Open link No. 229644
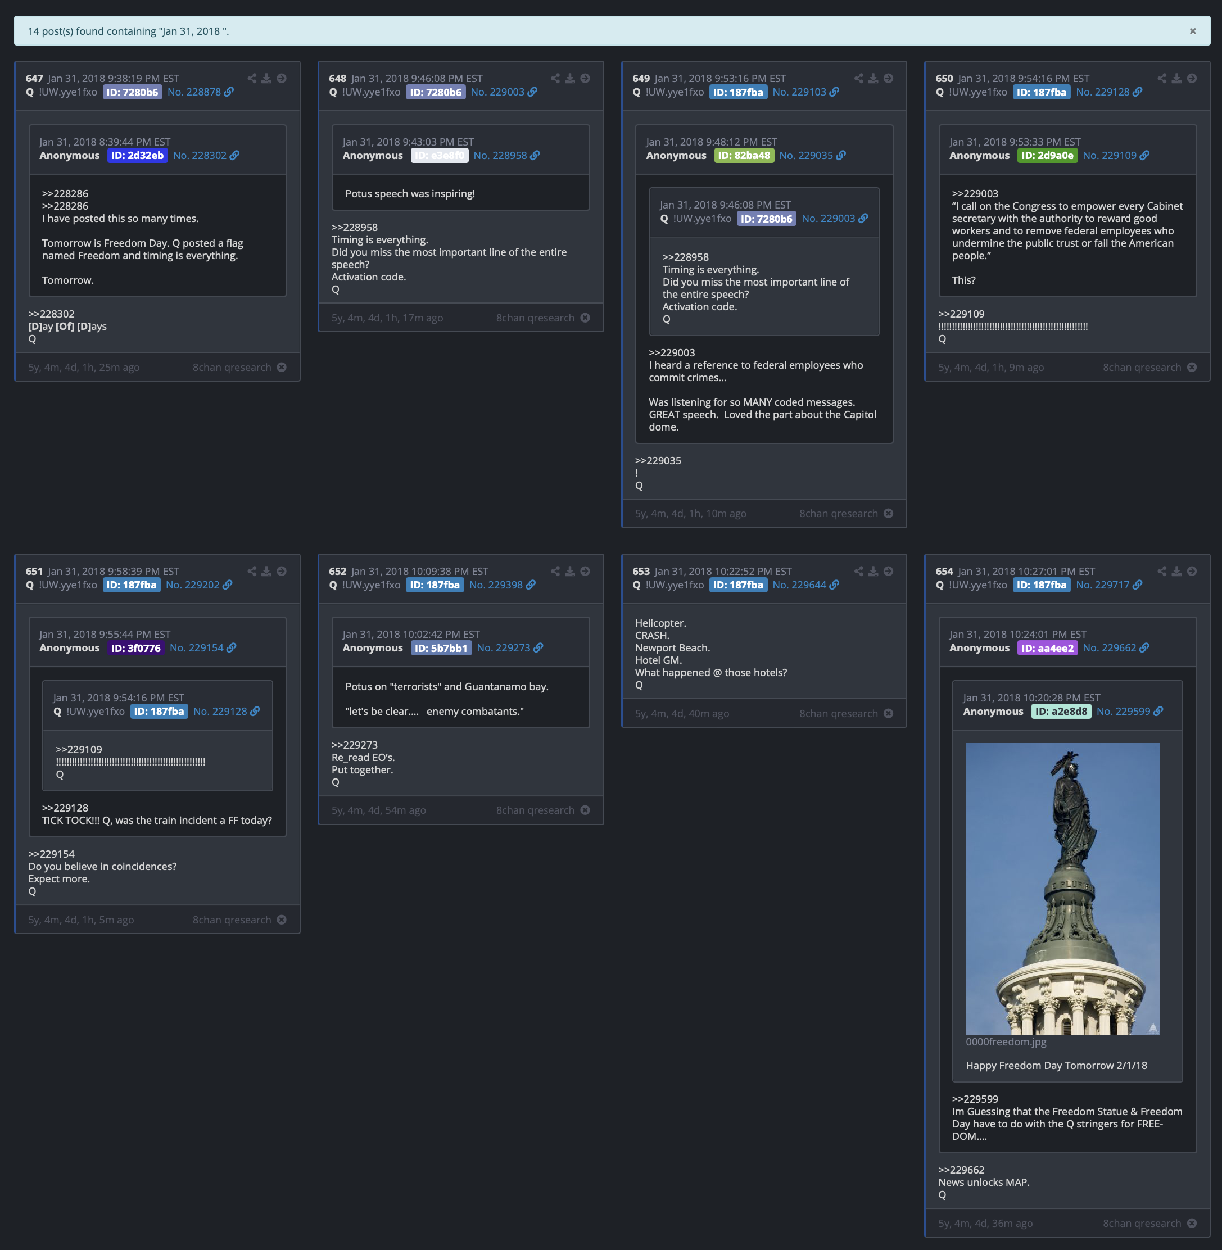Image resolution: width=1222 pixels, height=1250 pixels. (805, 585)
